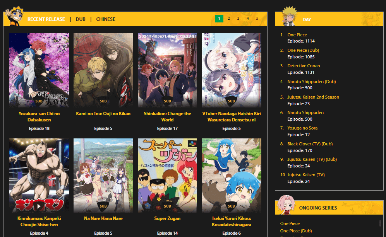Click the SUB badge on Isekai Yururi Kikou poster
The height and width of the screenshot is (237, 386).
point(232,206)
